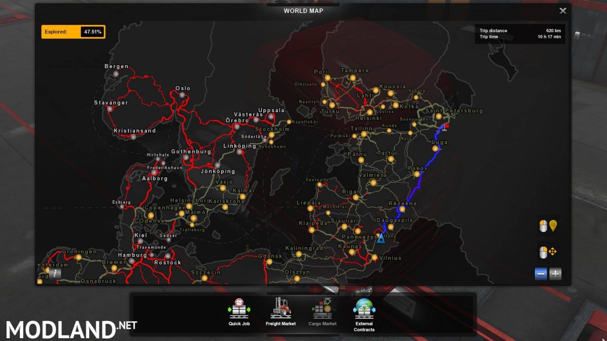
Task: Select the Bergen city marker
Action: pos(116,74)
